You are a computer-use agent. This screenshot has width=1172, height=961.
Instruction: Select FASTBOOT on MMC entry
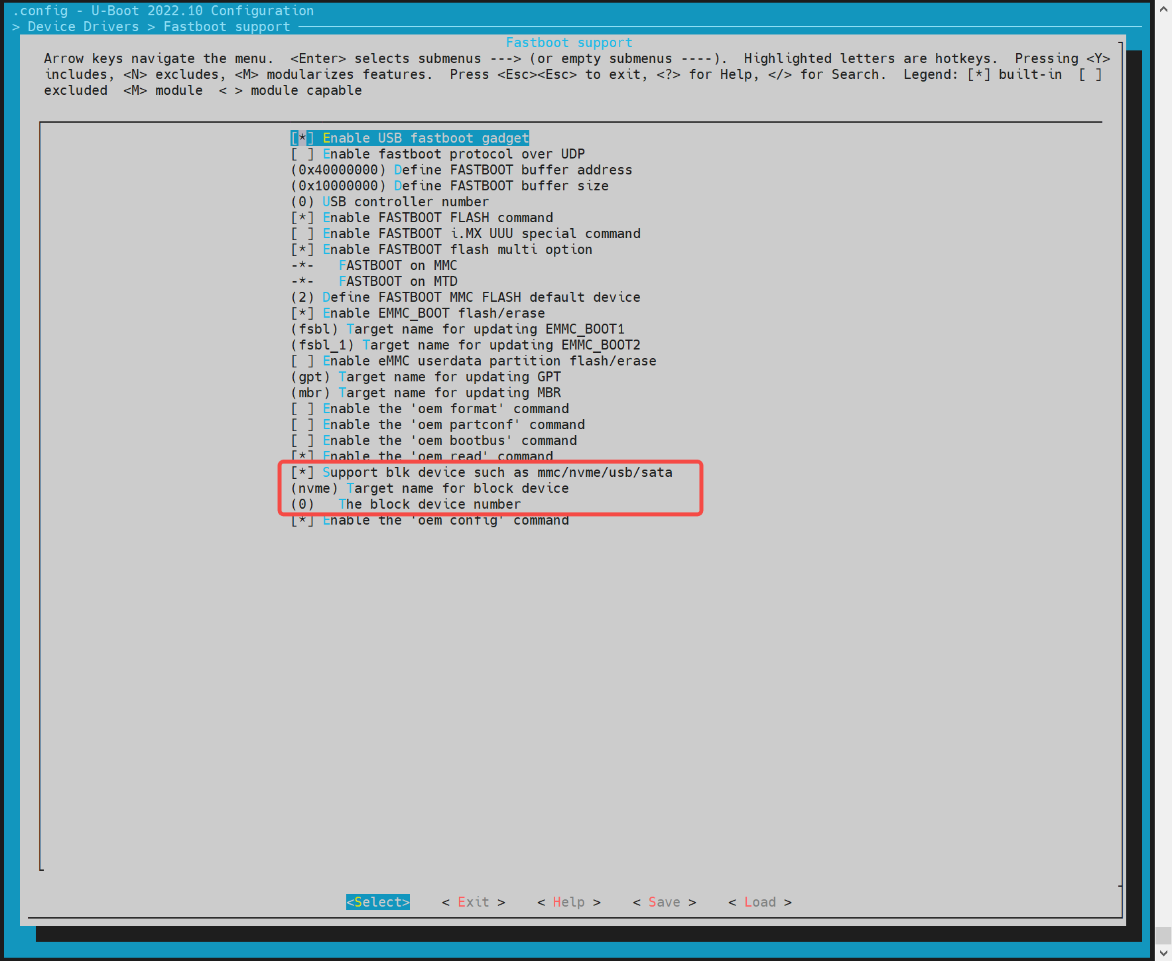397,265
